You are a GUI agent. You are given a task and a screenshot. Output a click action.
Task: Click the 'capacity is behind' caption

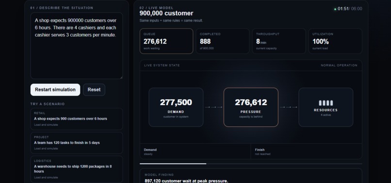pos(251,117)
